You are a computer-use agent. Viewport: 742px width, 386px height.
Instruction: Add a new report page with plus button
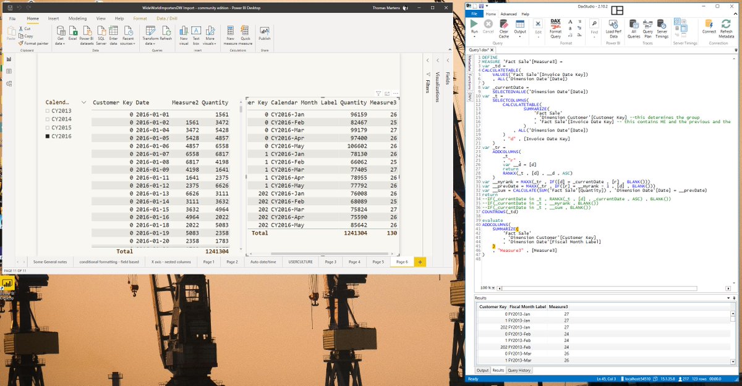click(x=420, y=262)
